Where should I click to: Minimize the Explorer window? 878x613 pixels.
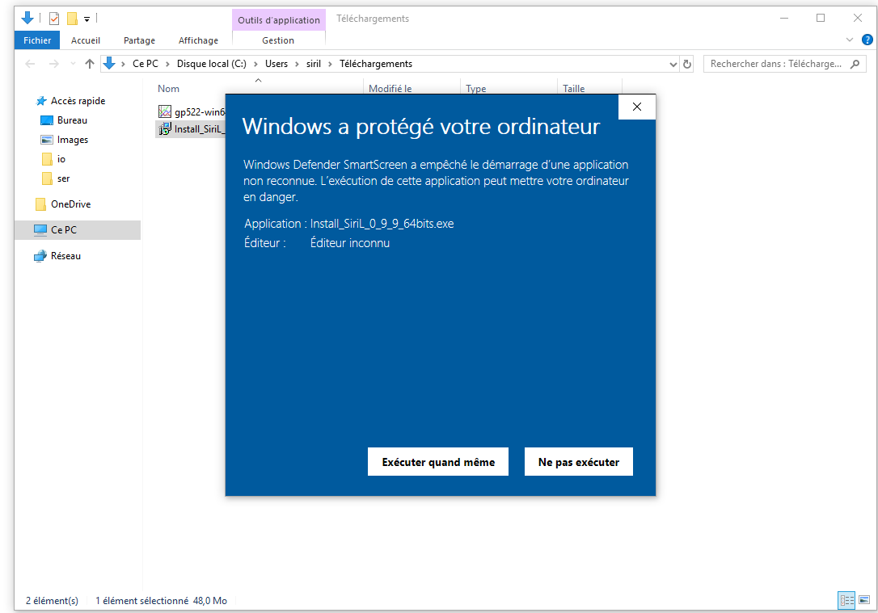784,19
